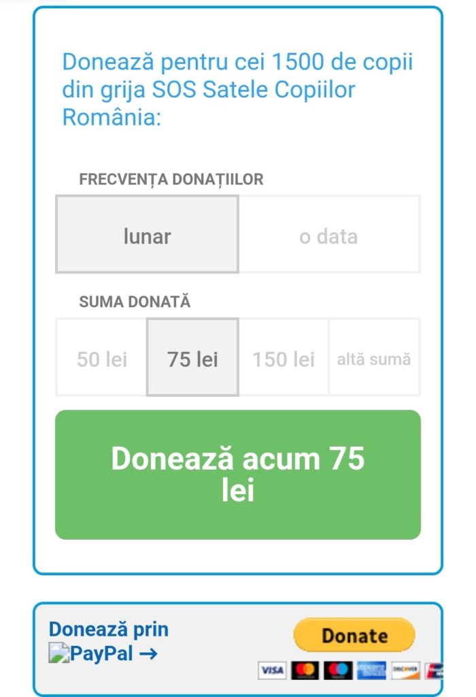This screenshot has width=476, height=697.
Task: Click the Discover card icon
Action: (x=405, y=670)
